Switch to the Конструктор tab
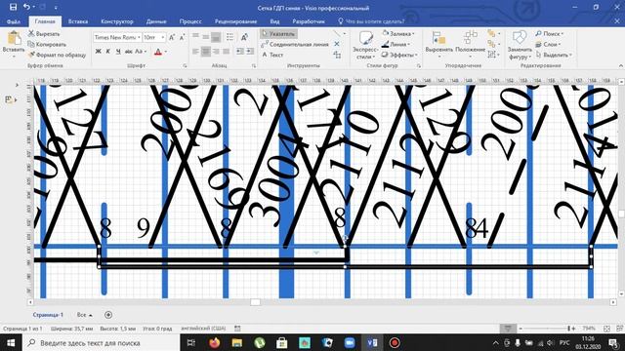625x351 pixels. 117,21
